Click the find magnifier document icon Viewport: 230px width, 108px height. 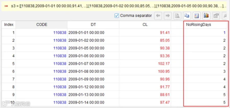tap(177, 16)
